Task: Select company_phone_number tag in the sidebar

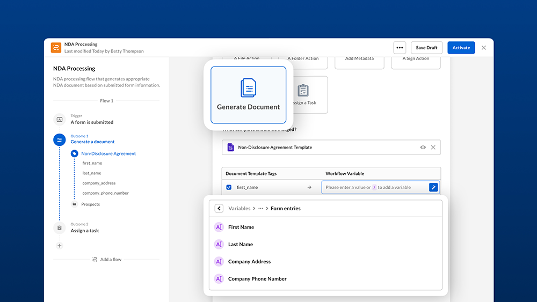Action: pyautogui.click(x=105, y=193)
